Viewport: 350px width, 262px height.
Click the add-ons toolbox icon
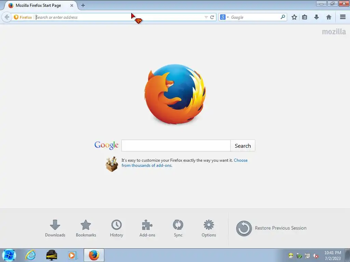(x=112, y=164)
